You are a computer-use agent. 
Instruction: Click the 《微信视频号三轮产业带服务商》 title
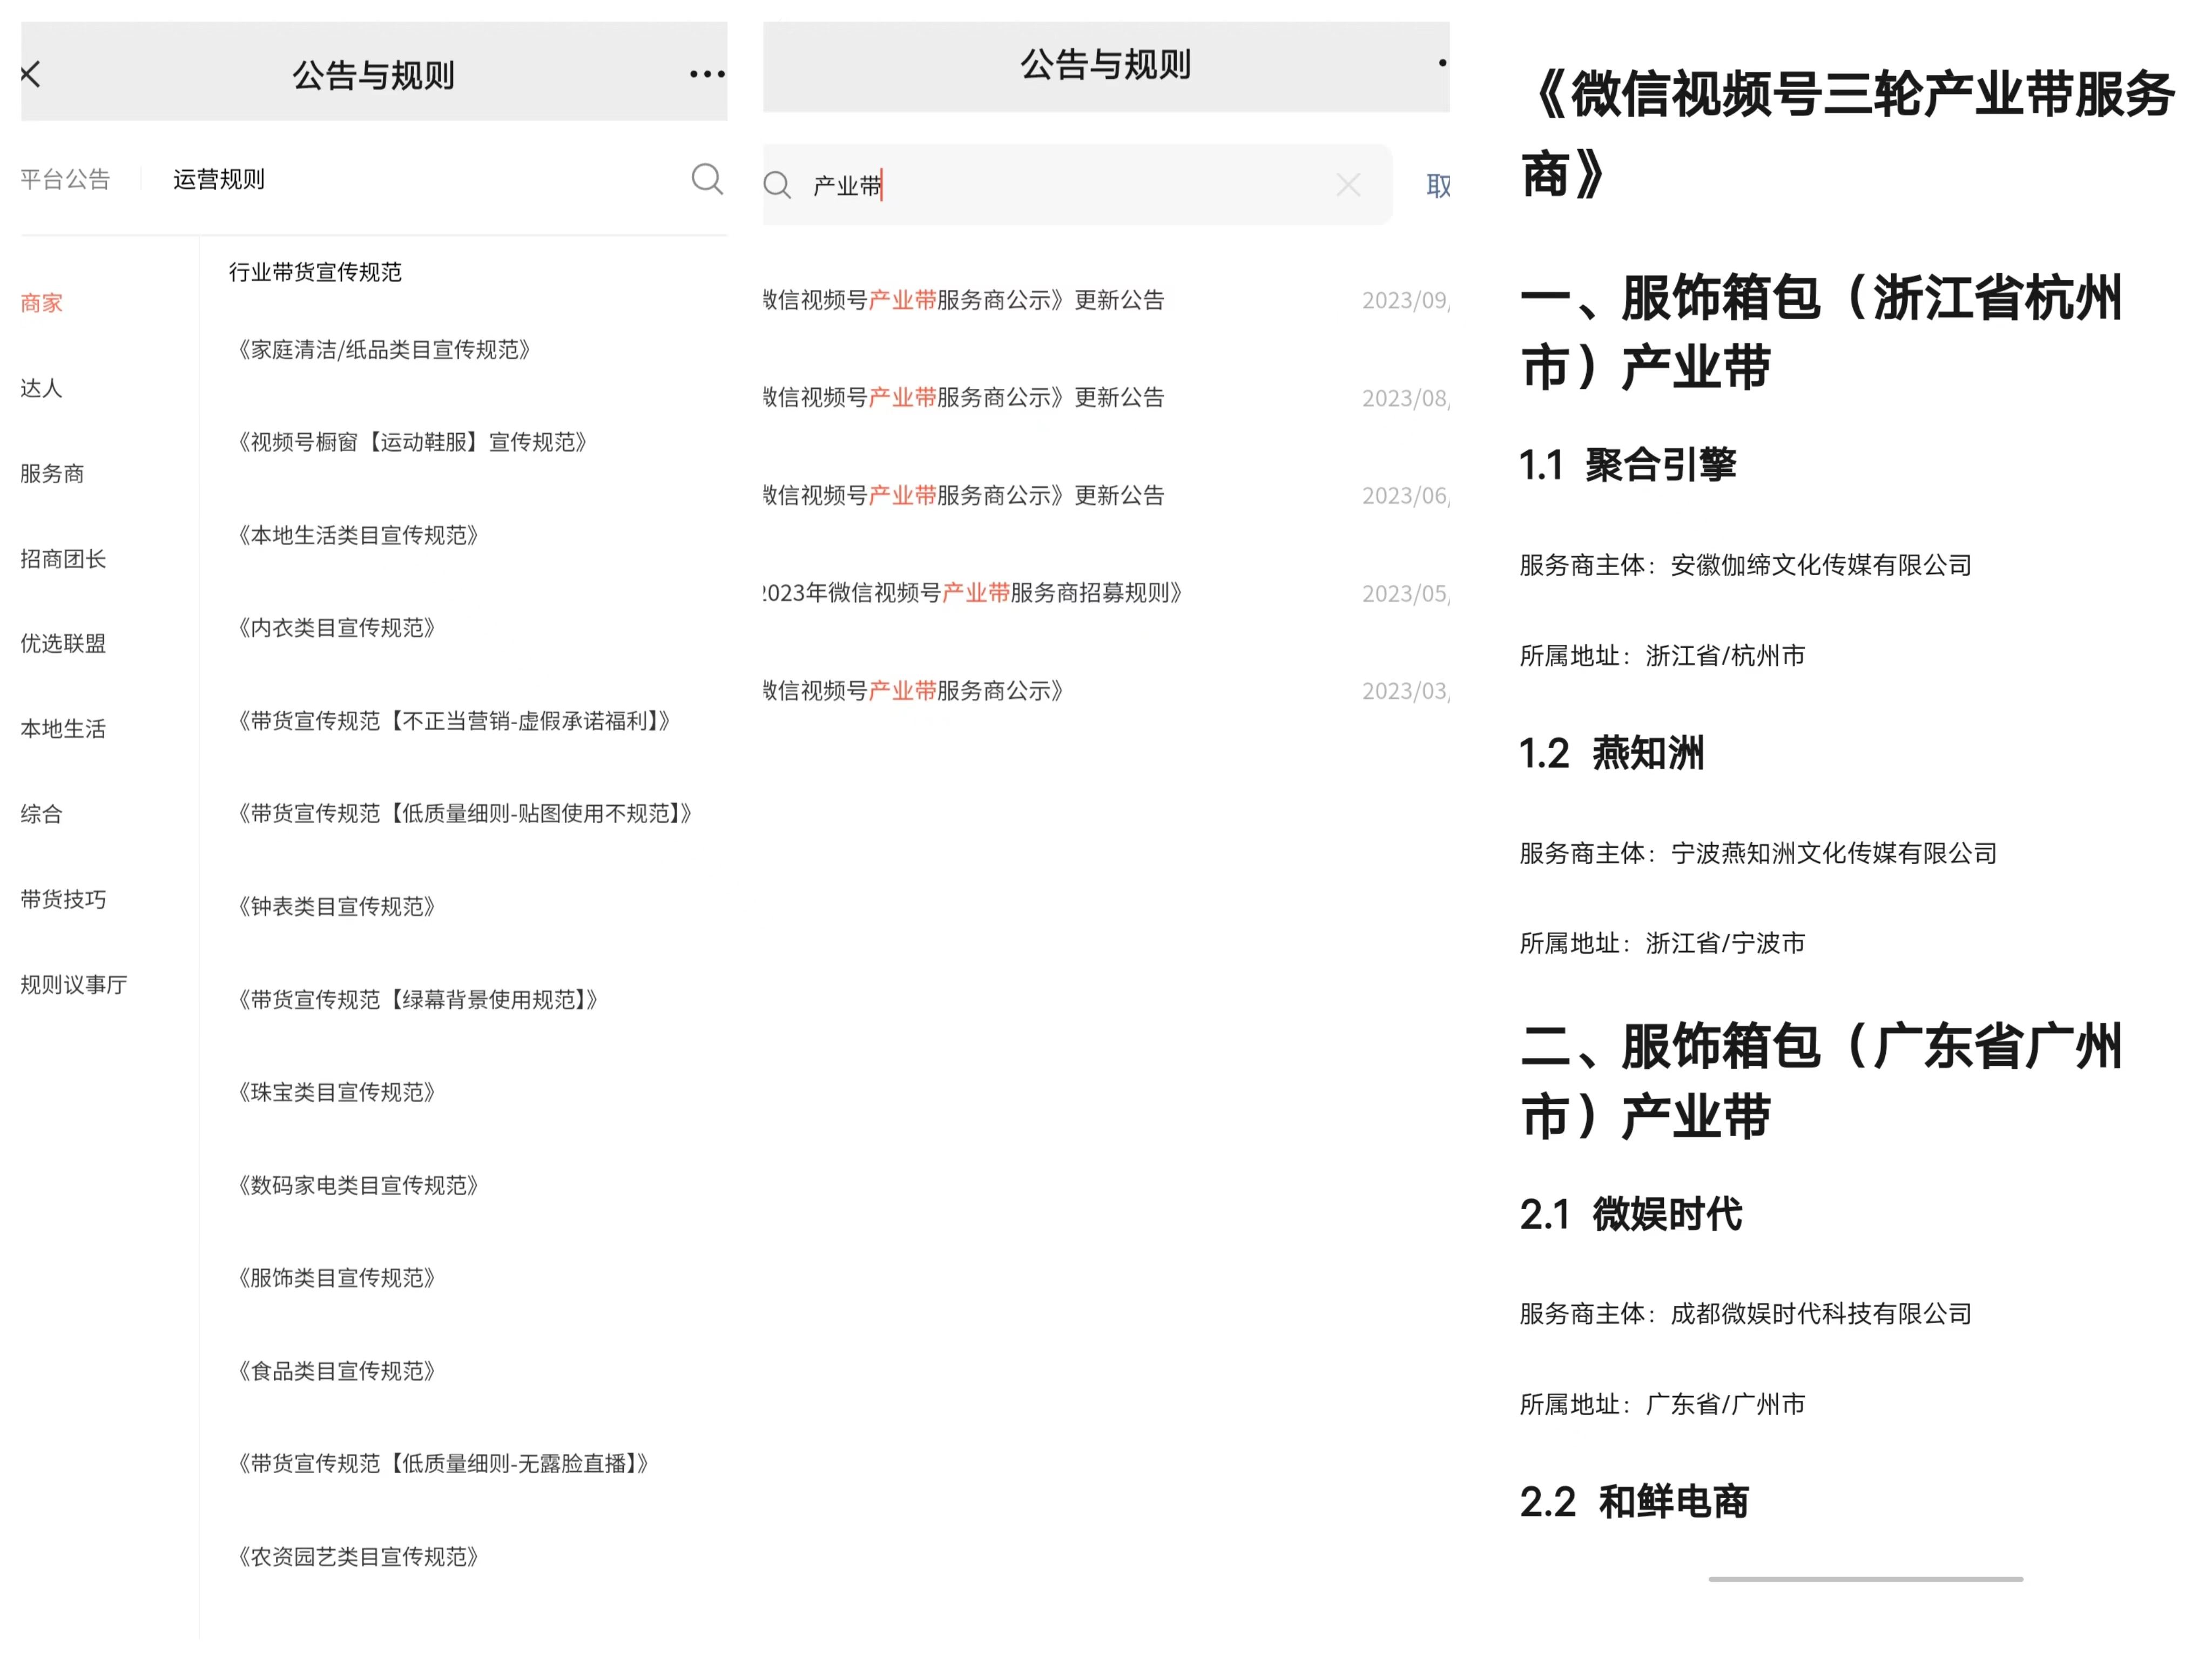click(x=1847, y=134)
